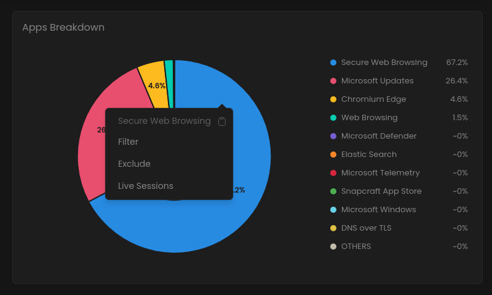492x295 pixels.
Task: Click the orange Elastic Search legend dot
Action: (x=333, y=155)
